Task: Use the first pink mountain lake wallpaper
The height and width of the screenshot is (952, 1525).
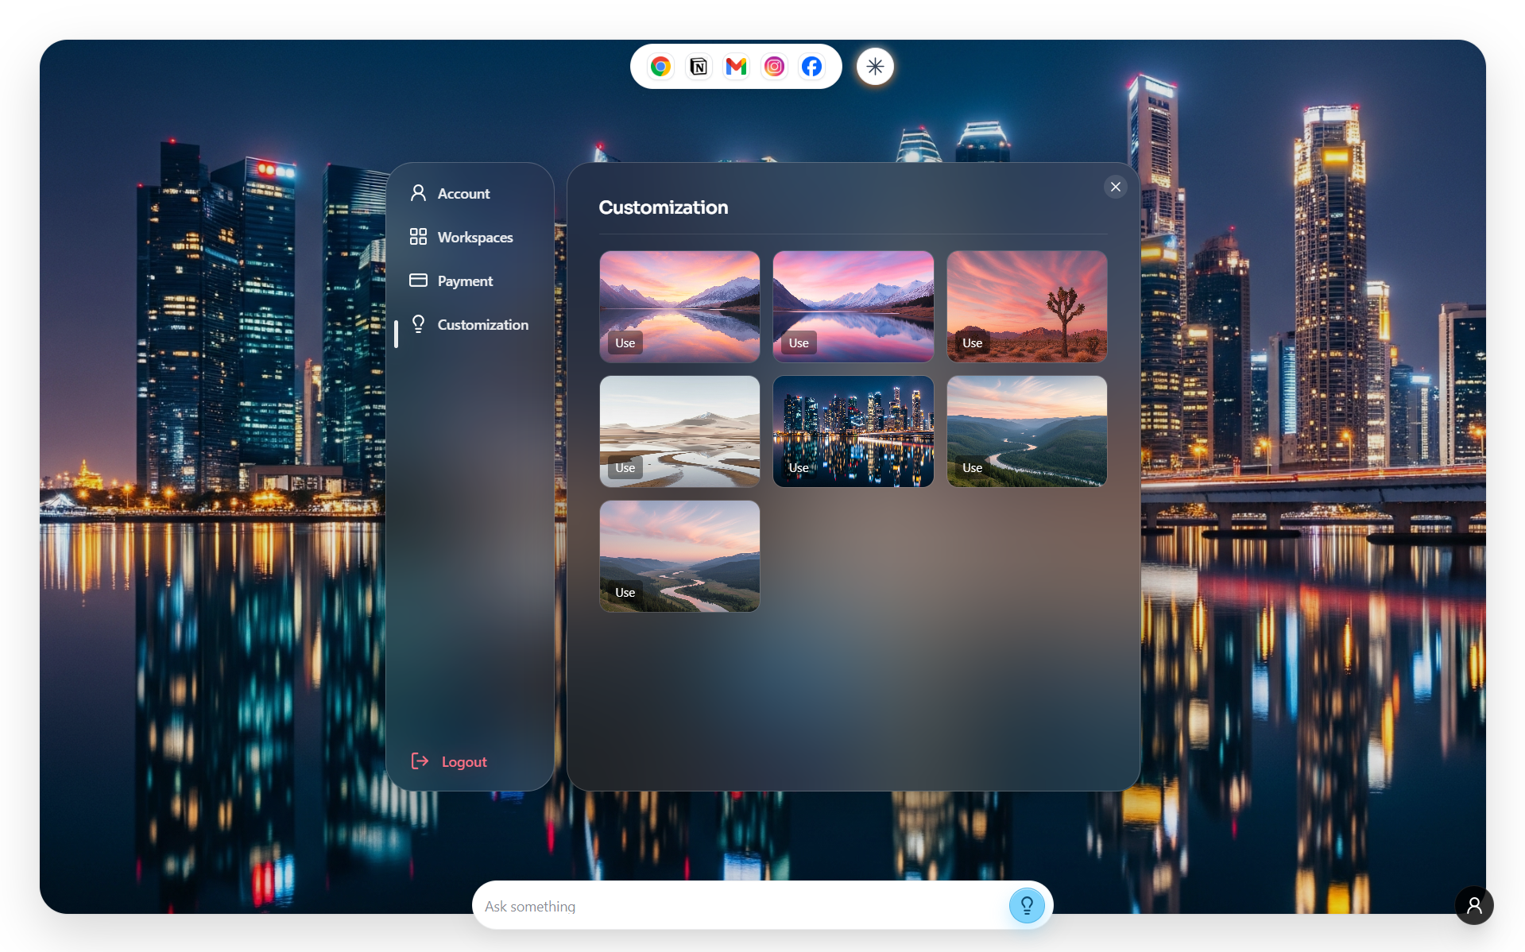Action: coord(625,343)
